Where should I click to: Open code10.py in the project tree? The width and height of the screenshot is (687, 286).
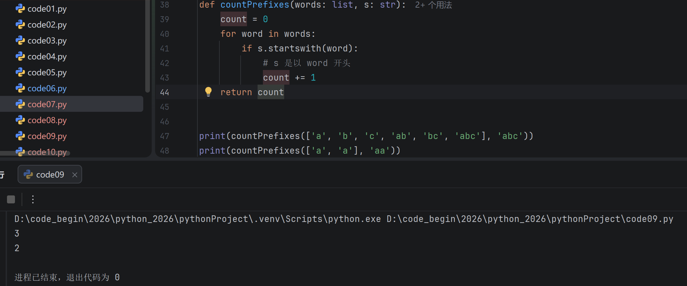[47, 152]
